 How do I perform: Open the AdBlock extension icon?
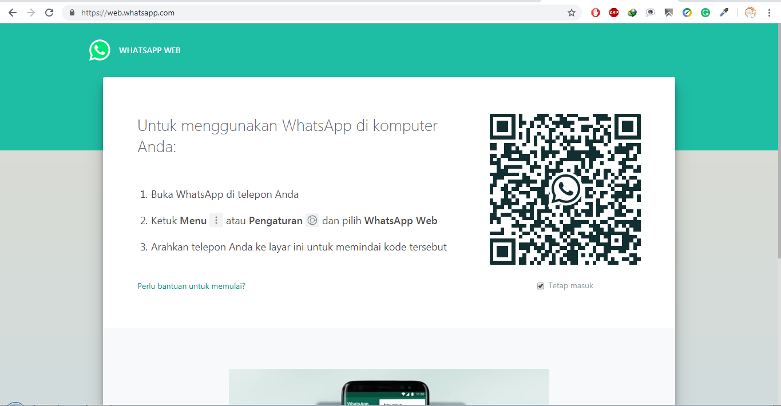click(x=595, y=12)
